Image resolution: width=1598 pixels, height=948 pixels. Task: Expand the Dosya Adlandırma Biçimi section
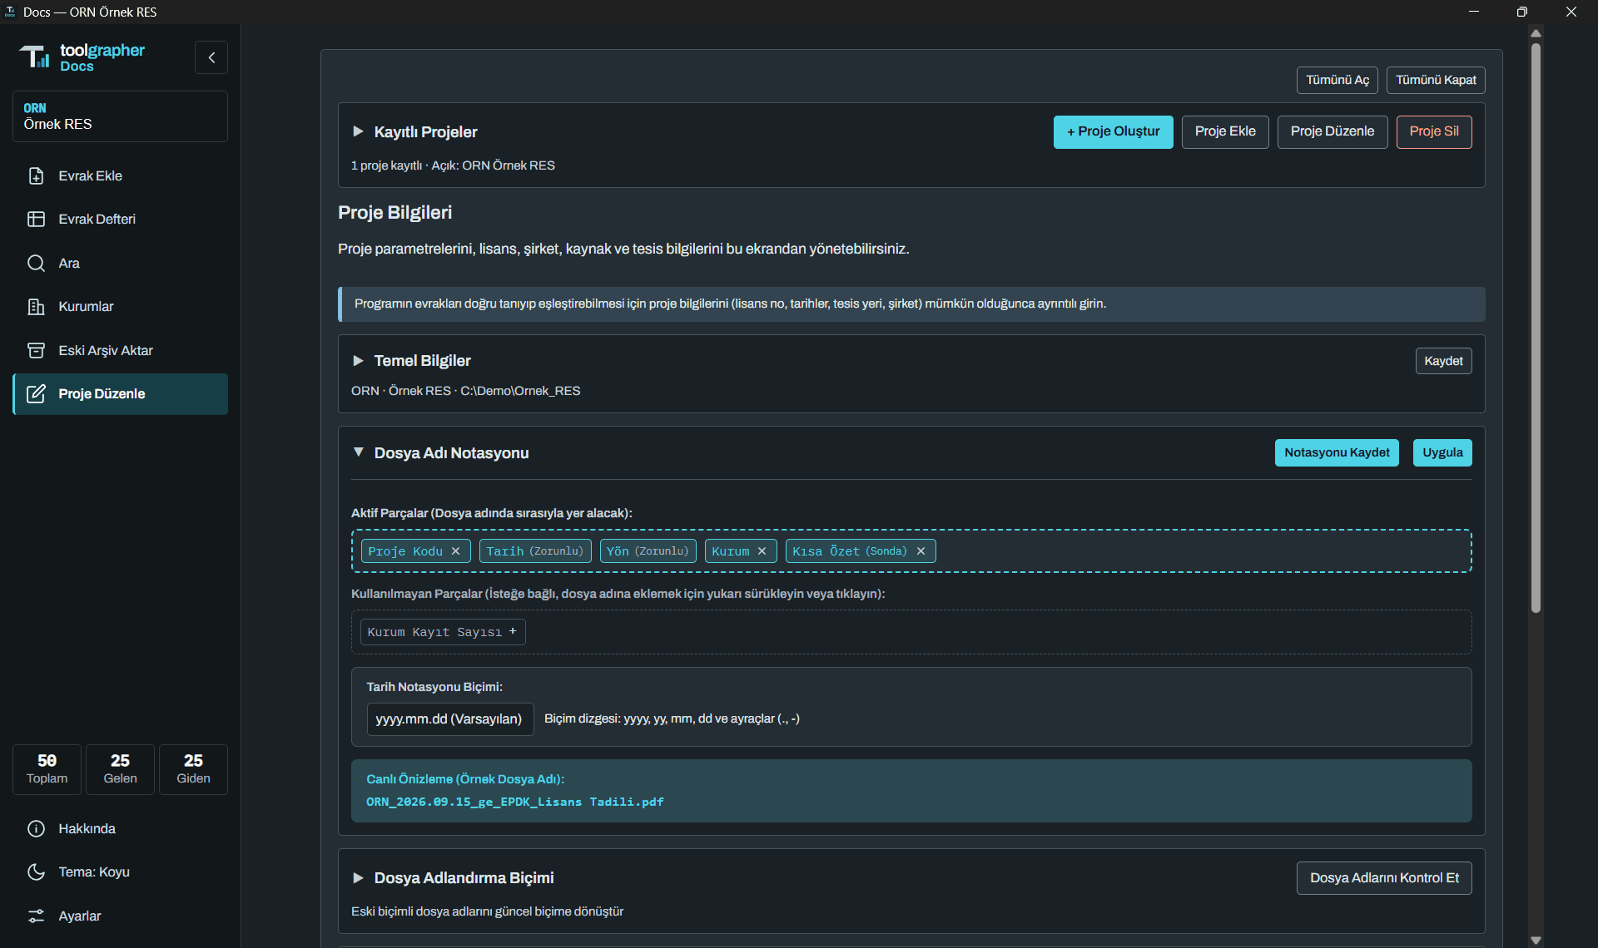coord(358,877)
